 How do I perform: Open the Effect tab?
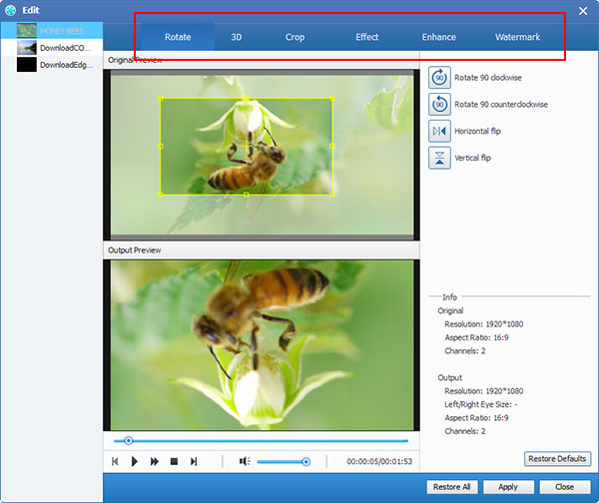coord(366,37)
